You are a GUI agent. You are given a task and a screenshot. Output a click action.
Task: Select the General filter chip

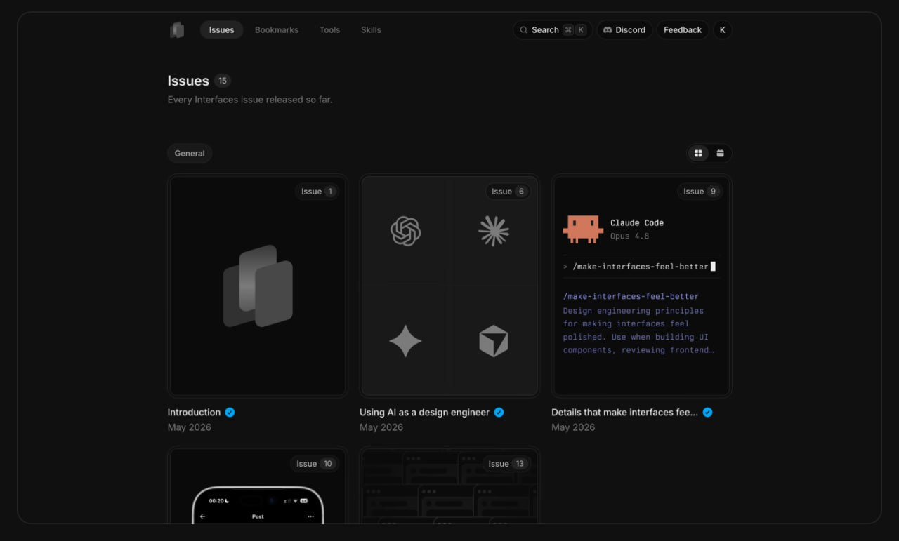pos(190,154)
